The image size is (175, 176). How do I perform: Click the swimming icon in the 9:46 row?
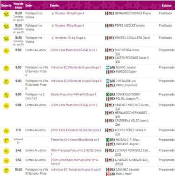point(7,151)
